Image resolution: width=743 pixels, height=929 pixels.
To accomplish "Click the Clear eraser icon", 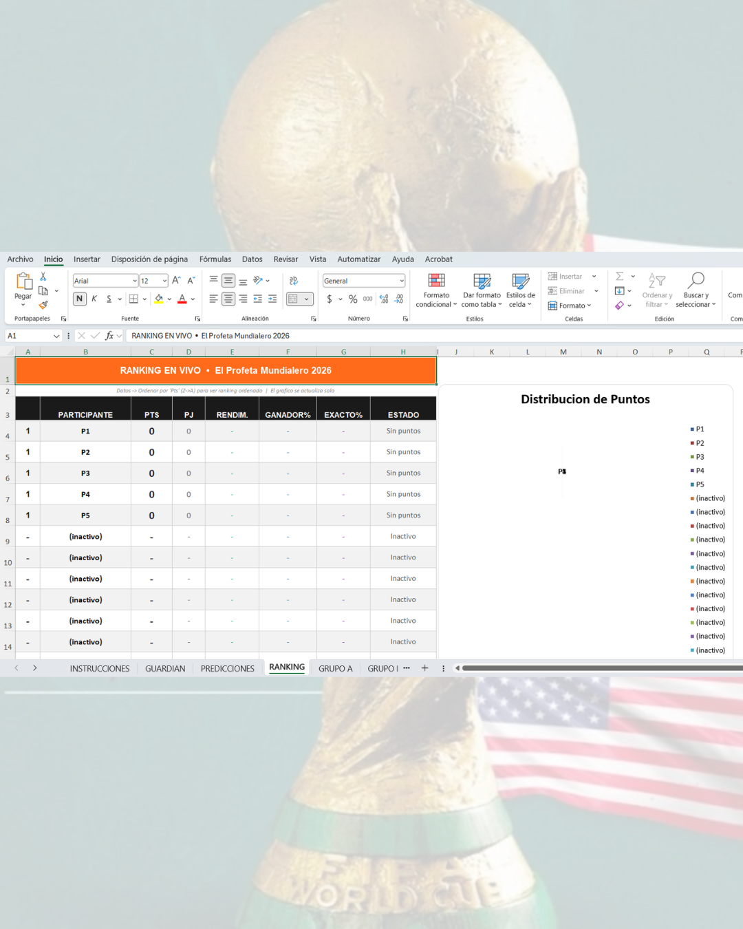I will (620, 306).
